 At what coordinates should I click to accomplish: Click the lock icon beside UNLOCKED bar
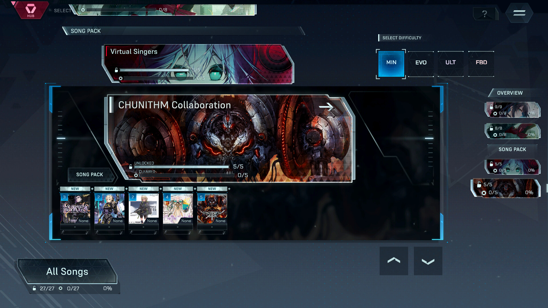point(131,167)
